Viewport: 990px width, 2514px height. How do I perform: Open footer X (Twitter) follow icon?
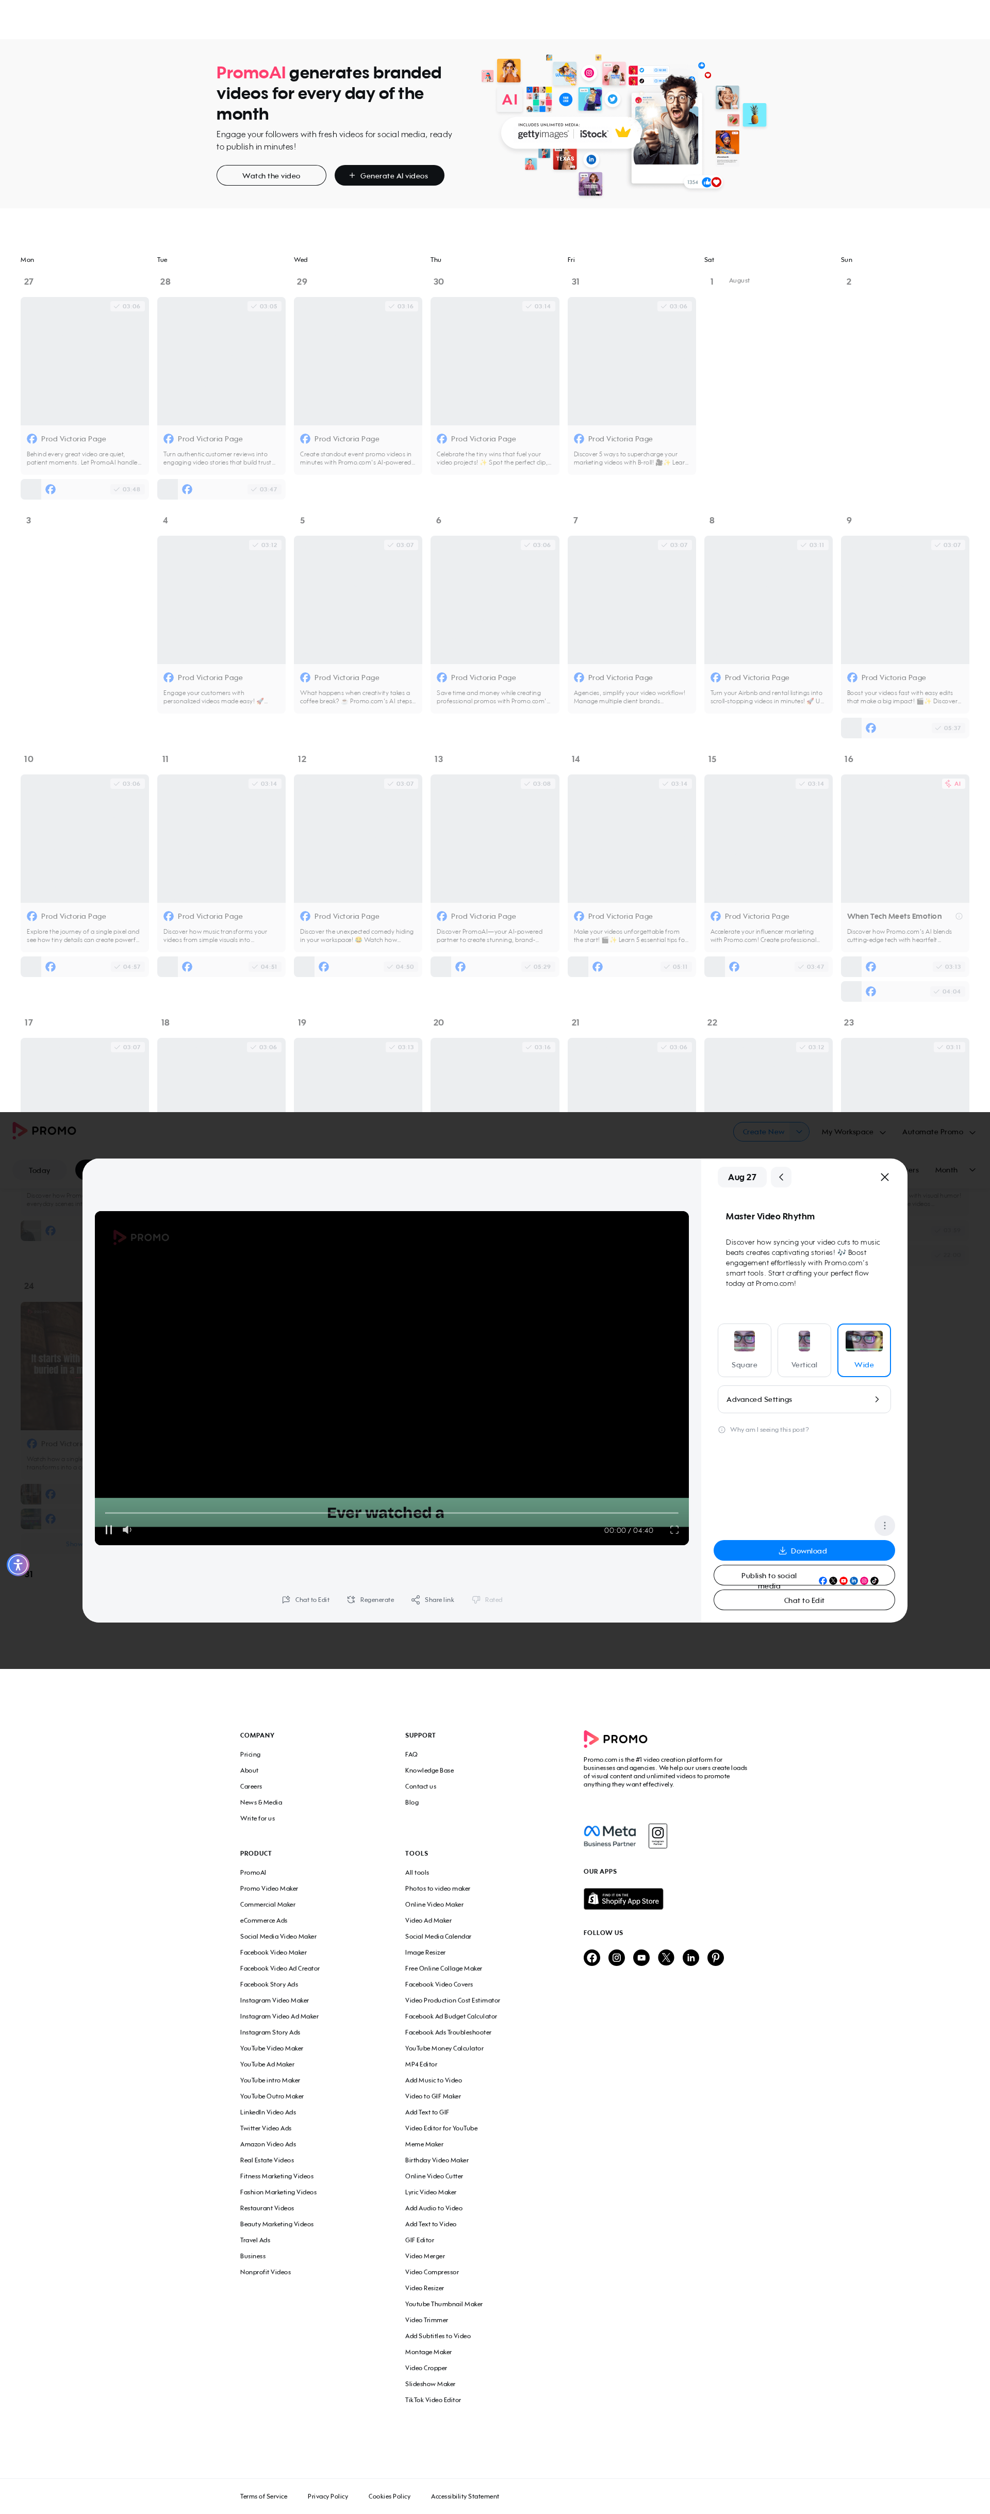(666, 1958)
